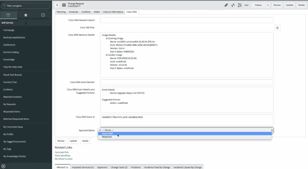Click Cisco DNA Event Id field

187,120
